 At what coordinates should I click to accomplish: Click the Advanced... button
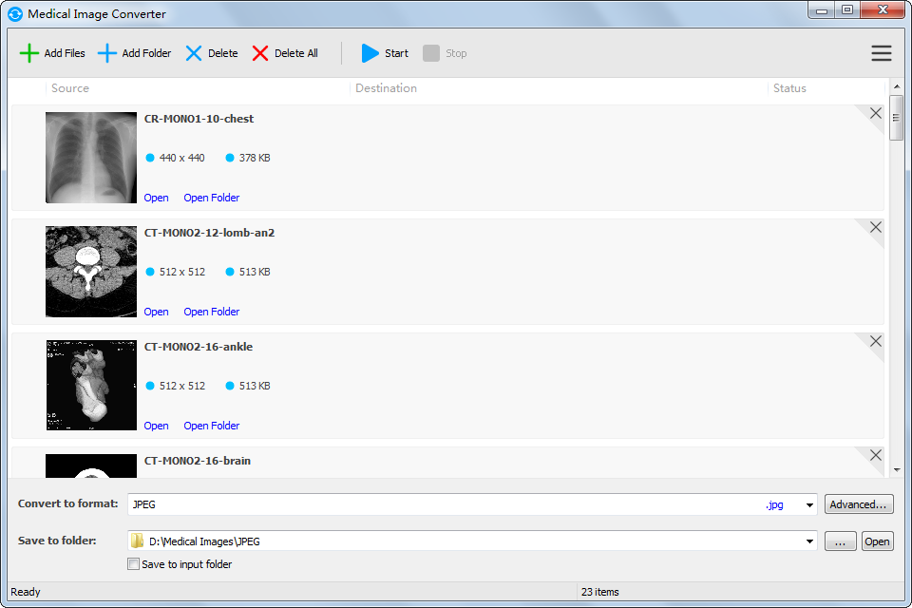tap(859, 504)
